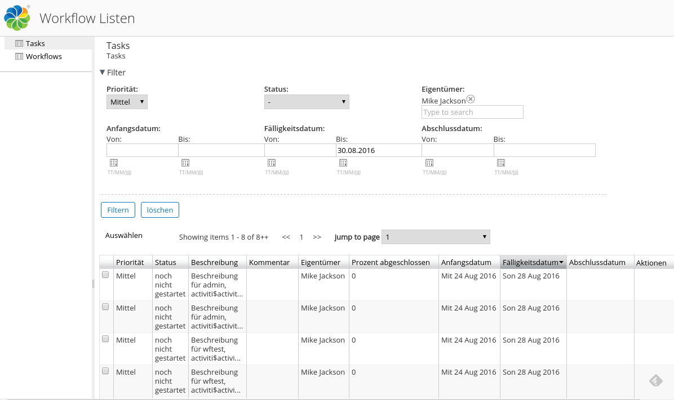The height and width of the screenshot is (400, 674).
Task: Remove Mike Jackson owner filter
Action: point(471,100)
